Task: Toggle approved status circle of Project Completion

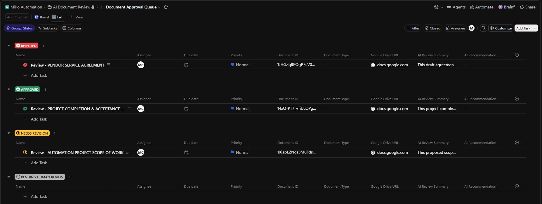Action: pyautogui.click(x=25, y=109)
